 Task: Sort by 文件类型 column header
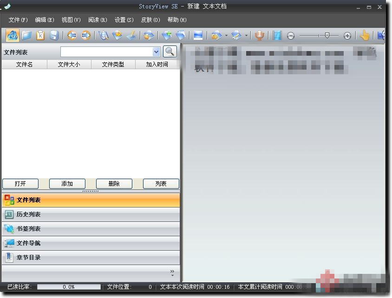point(113,65)
